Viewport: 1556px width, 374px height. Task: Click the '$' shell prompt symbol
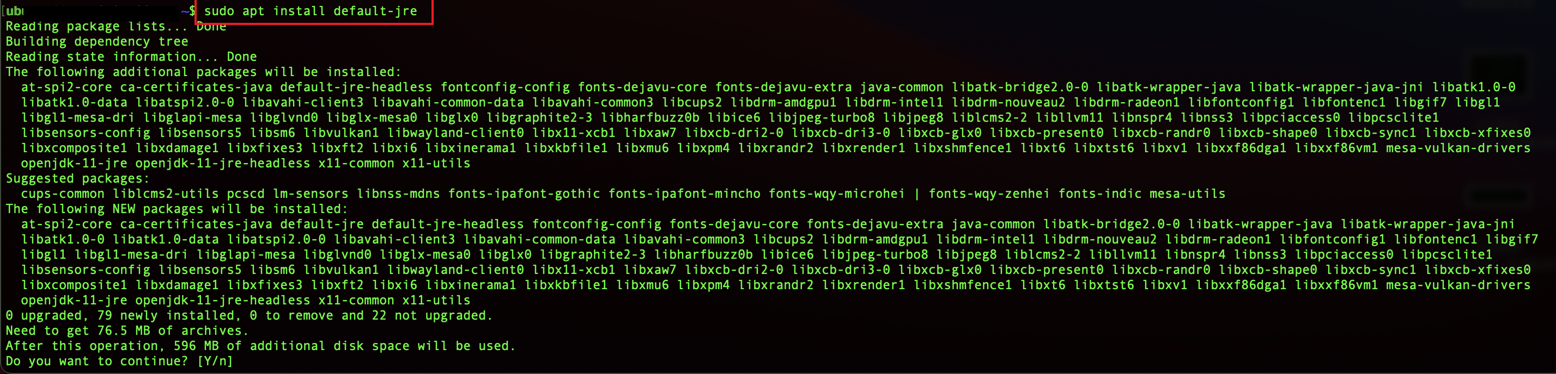(192, 11)
